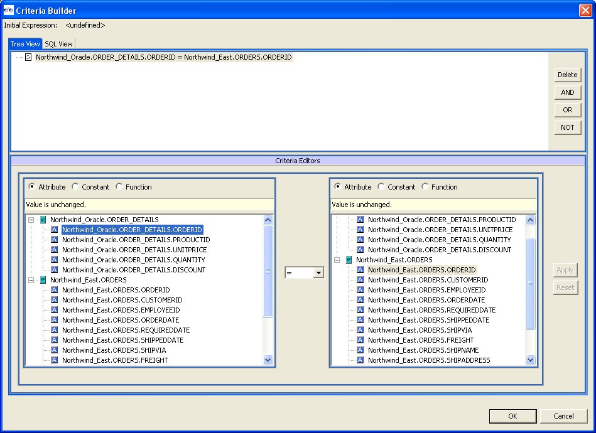
Task: Click the ORDER_DETAILS table icon in left tree
Action: [43, 220]
